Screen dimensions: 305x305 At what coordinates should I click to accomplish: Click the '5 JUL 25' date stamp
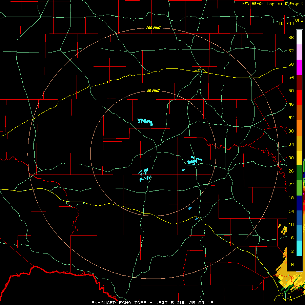tap(184, 303)
